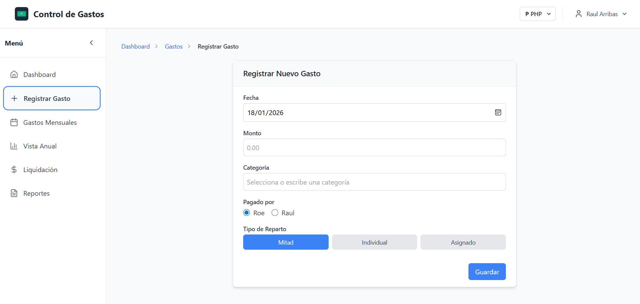
Task: Click the dollar icon beside Liquidación
Action: (14, 169)
